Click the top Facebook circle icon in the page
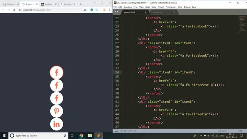Viewport: 247px width, 139px height. click(x=57, y=72)
